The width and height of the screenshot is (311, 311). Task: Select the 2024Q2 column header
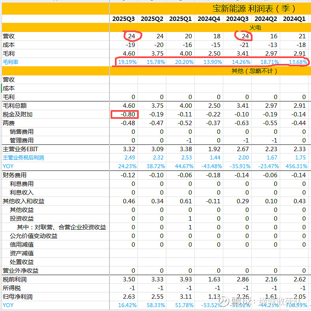click(x=266, y=19)
